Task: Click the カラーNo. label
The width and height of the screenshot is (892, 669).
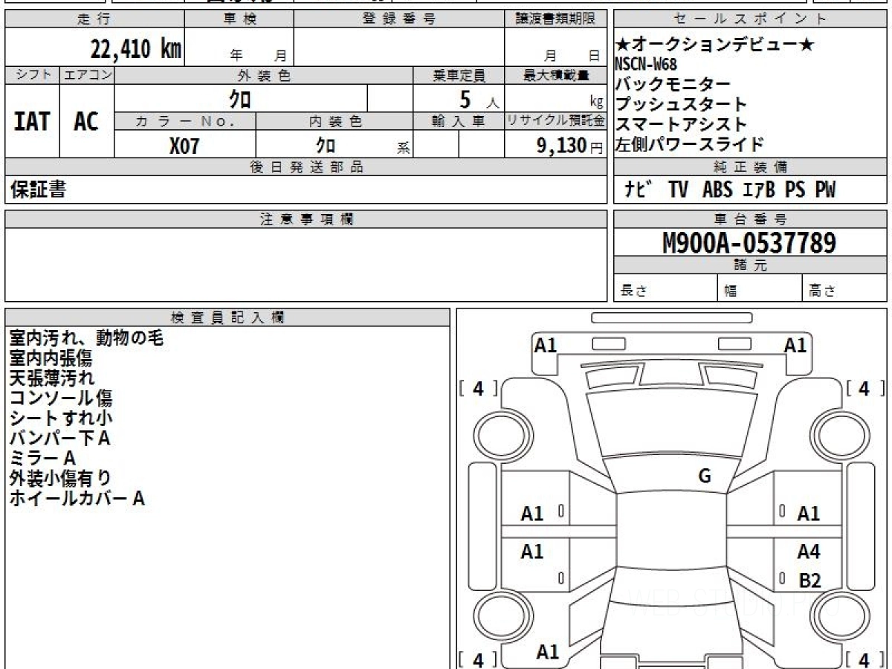Action: [x=185, y=121]
